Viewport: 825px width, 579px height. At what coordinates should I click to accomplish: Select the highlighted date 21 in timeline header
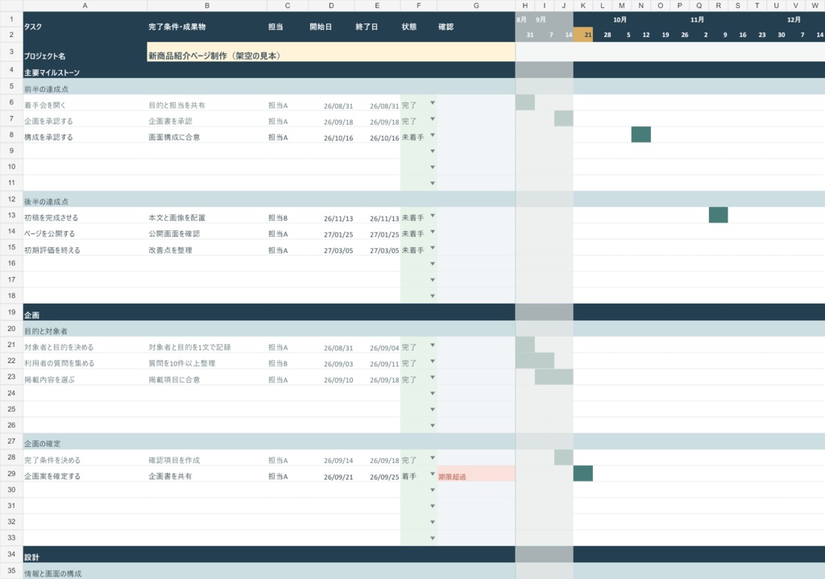pyautogui.click(x=583, y=35)
